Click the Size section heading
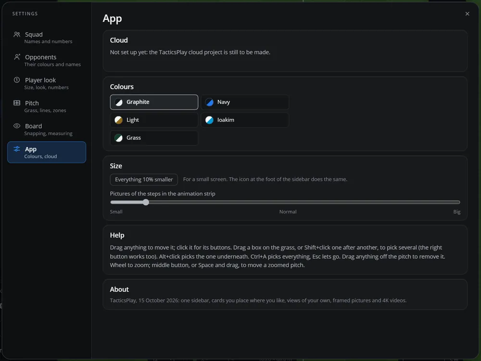The width and height of the screenshot is (481, 361). click(x=116, y=166)
